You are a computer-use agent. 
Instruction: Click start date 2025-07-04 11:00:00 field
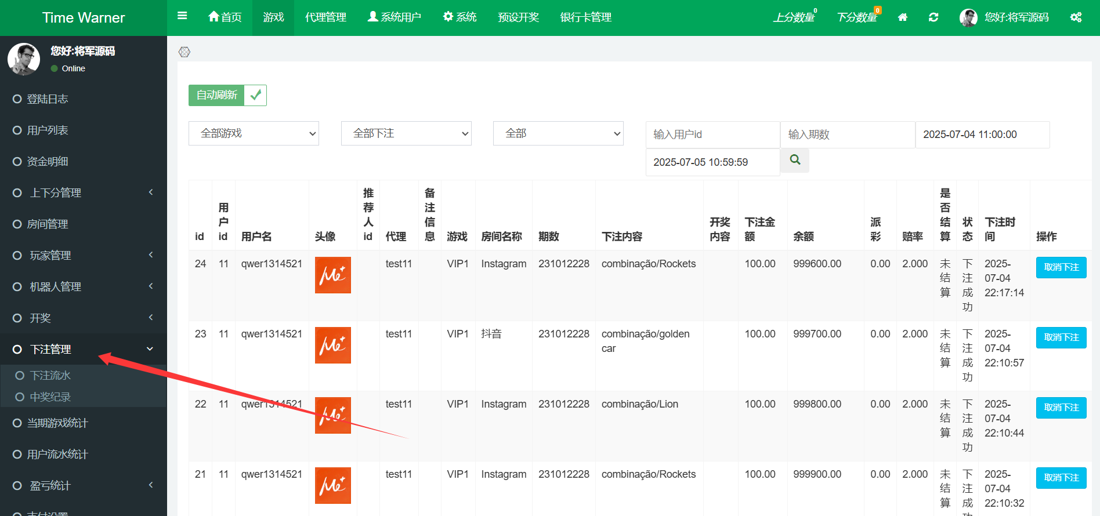[x=983, y=135]
